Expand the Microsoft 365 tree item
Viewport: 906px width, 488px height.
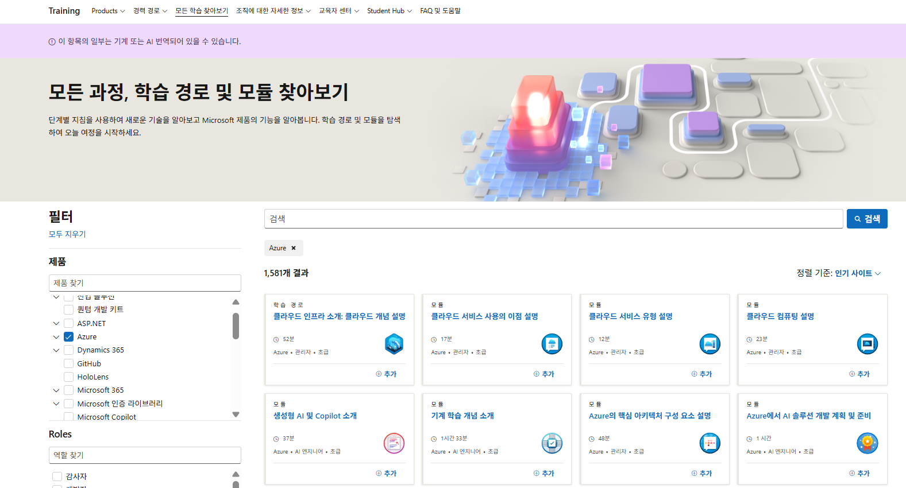56,390
